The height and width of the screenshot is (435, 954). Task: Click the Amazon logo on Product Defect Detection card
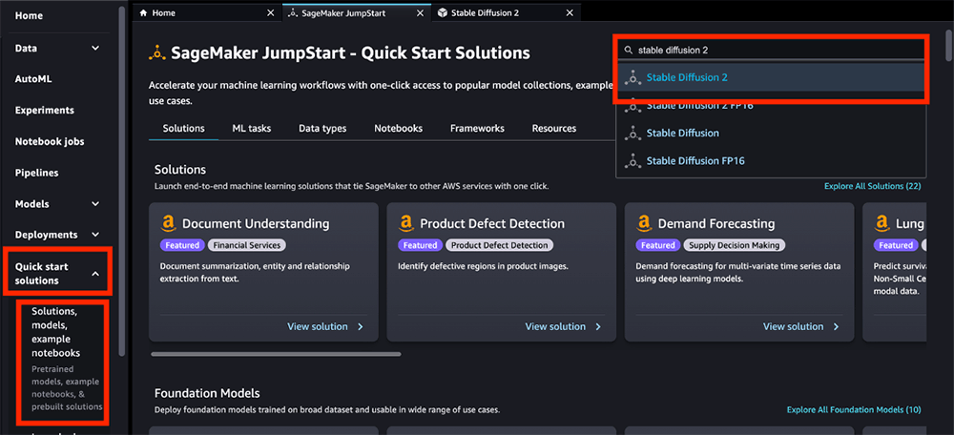pyautogui.click(x=406, y=224)
